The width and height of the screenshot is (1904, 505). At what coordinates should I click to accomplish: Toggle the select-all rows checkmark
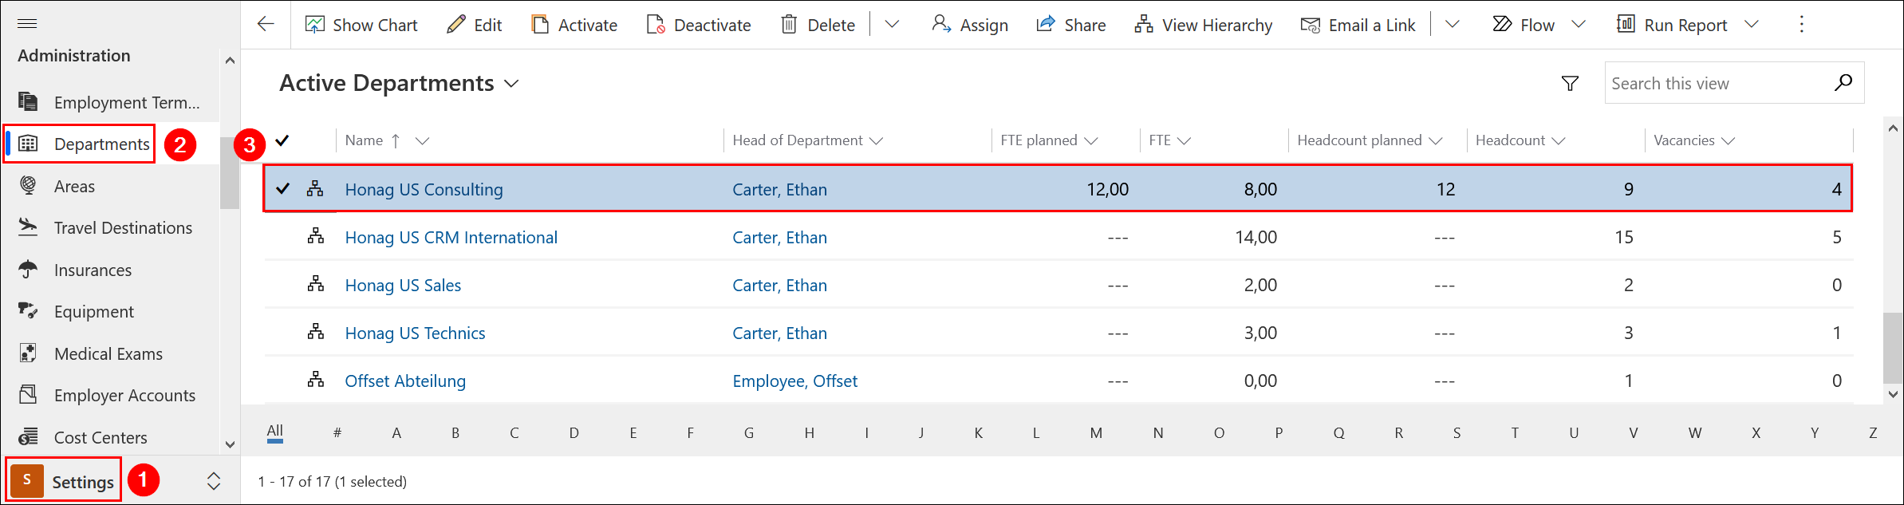(x=282, y=140)
